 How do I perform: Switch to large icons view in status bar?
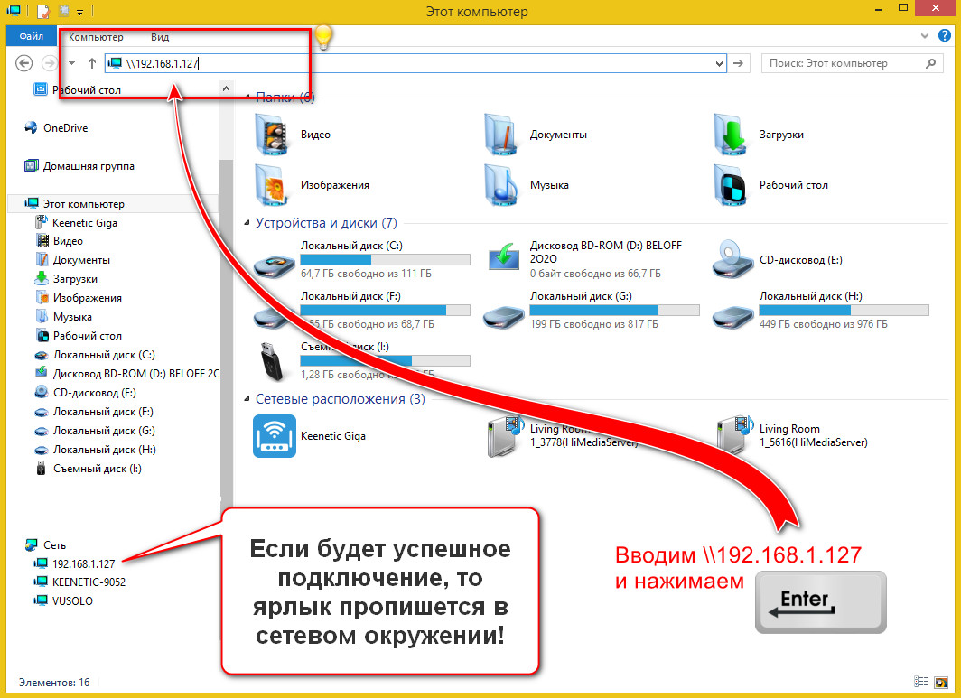point(940,682)
